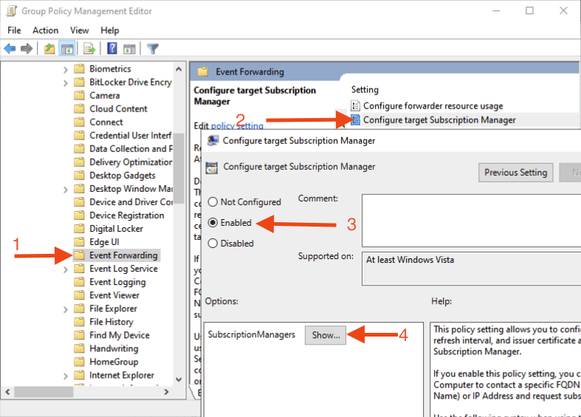Screen dimensions: 581x417
Task: Click the Export List toolbar icon
Action: 89,49
